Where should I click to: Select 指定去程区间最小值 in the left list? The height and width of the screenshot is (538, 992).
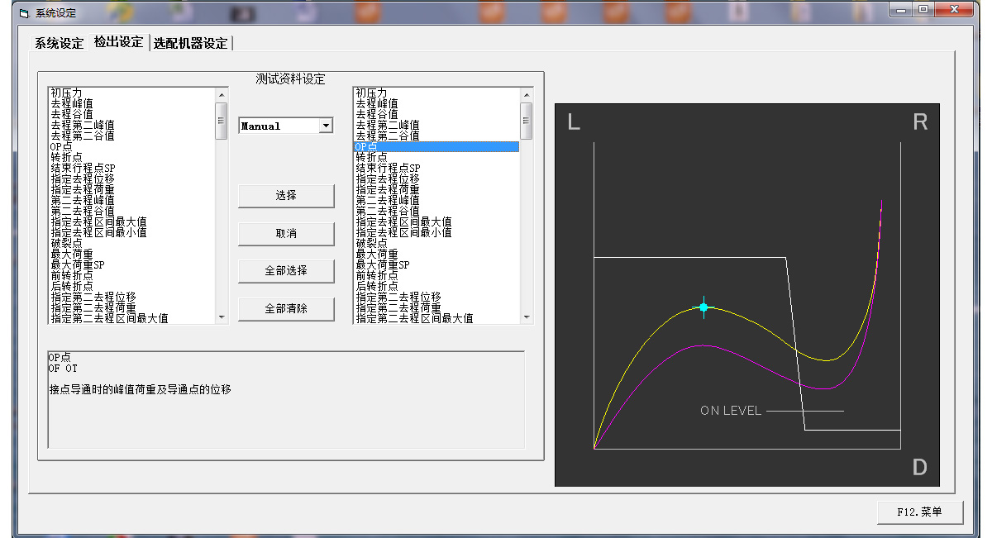tap(131, 232)
